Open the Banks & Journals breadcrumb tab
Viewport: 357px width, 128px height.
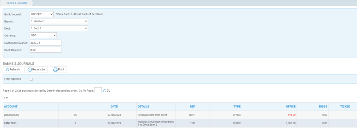[x=17, y=3]
